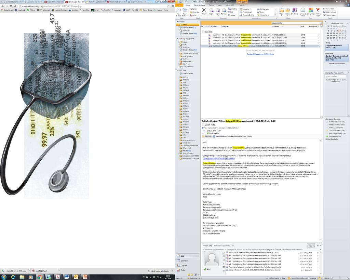Set a Follow Up flag
This screenshot has height=280, width=350.
tap(318, 12)
